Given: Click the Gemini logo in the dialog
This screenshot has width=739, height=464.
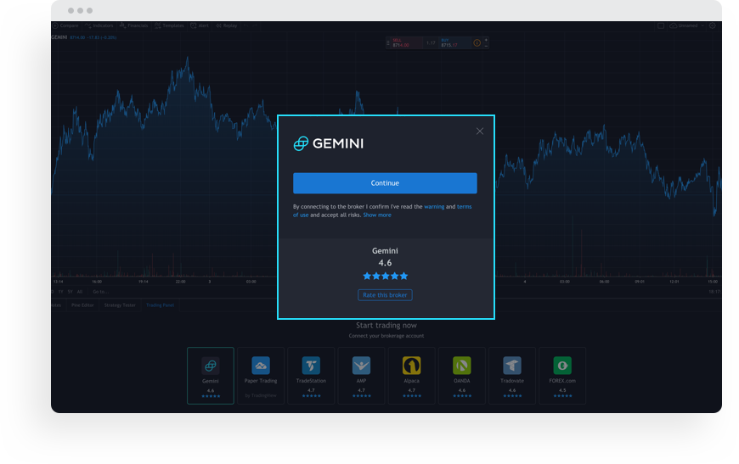Looking at the screenshot, I should pyautogui.click(x=329, y=143).
